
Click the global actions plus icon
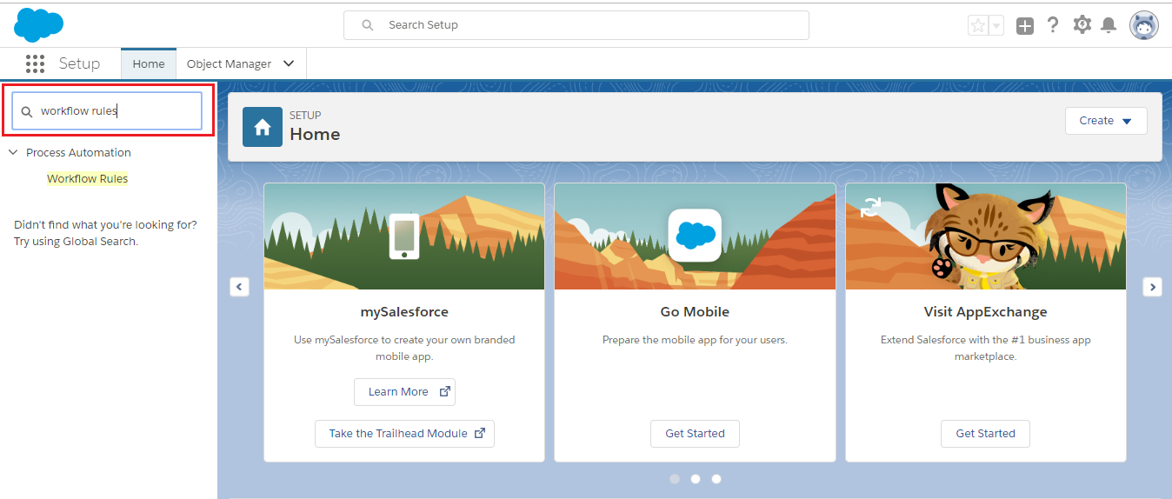pos(1025,25)
